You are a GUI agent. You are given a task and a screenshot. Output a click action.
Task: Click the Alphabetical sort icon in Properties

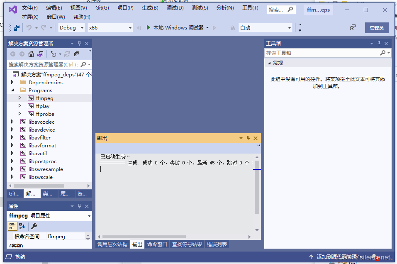point(22,226)
